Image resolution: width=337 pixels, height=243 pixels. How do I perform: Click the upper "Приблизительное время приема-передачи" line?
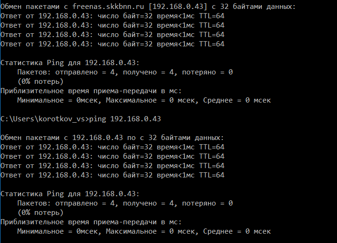[x=91, y=91]
